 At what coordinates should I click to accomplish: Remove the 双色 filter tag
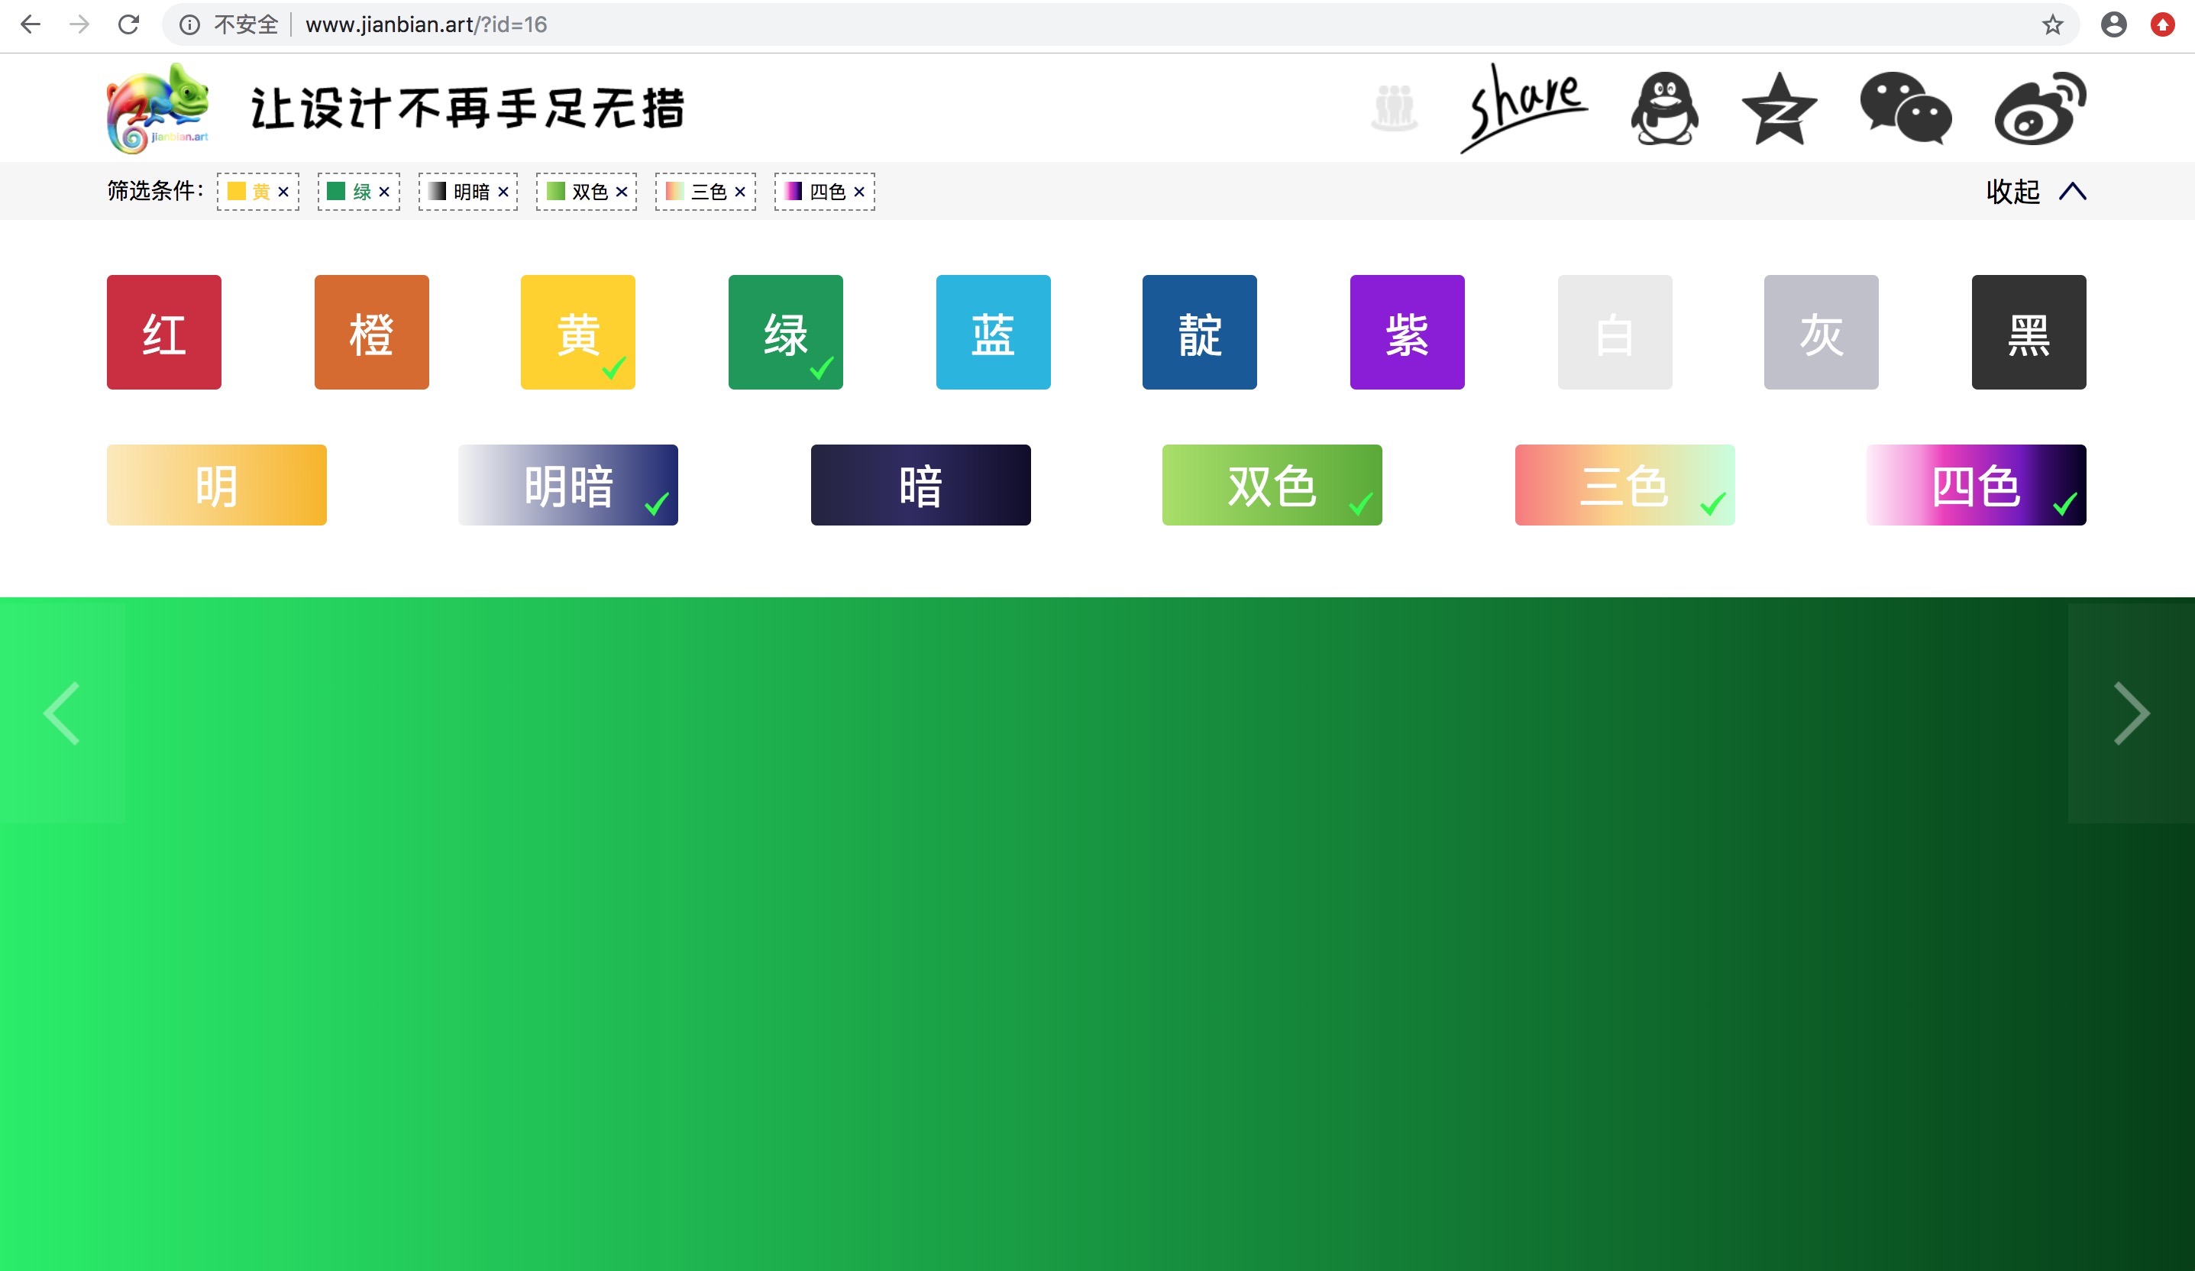tap(621, 192)
